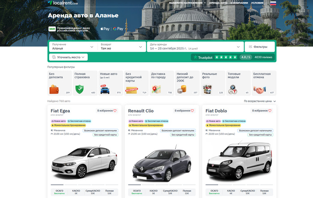
Task: Click the Google Pay logo
Action: click(118, 29)
